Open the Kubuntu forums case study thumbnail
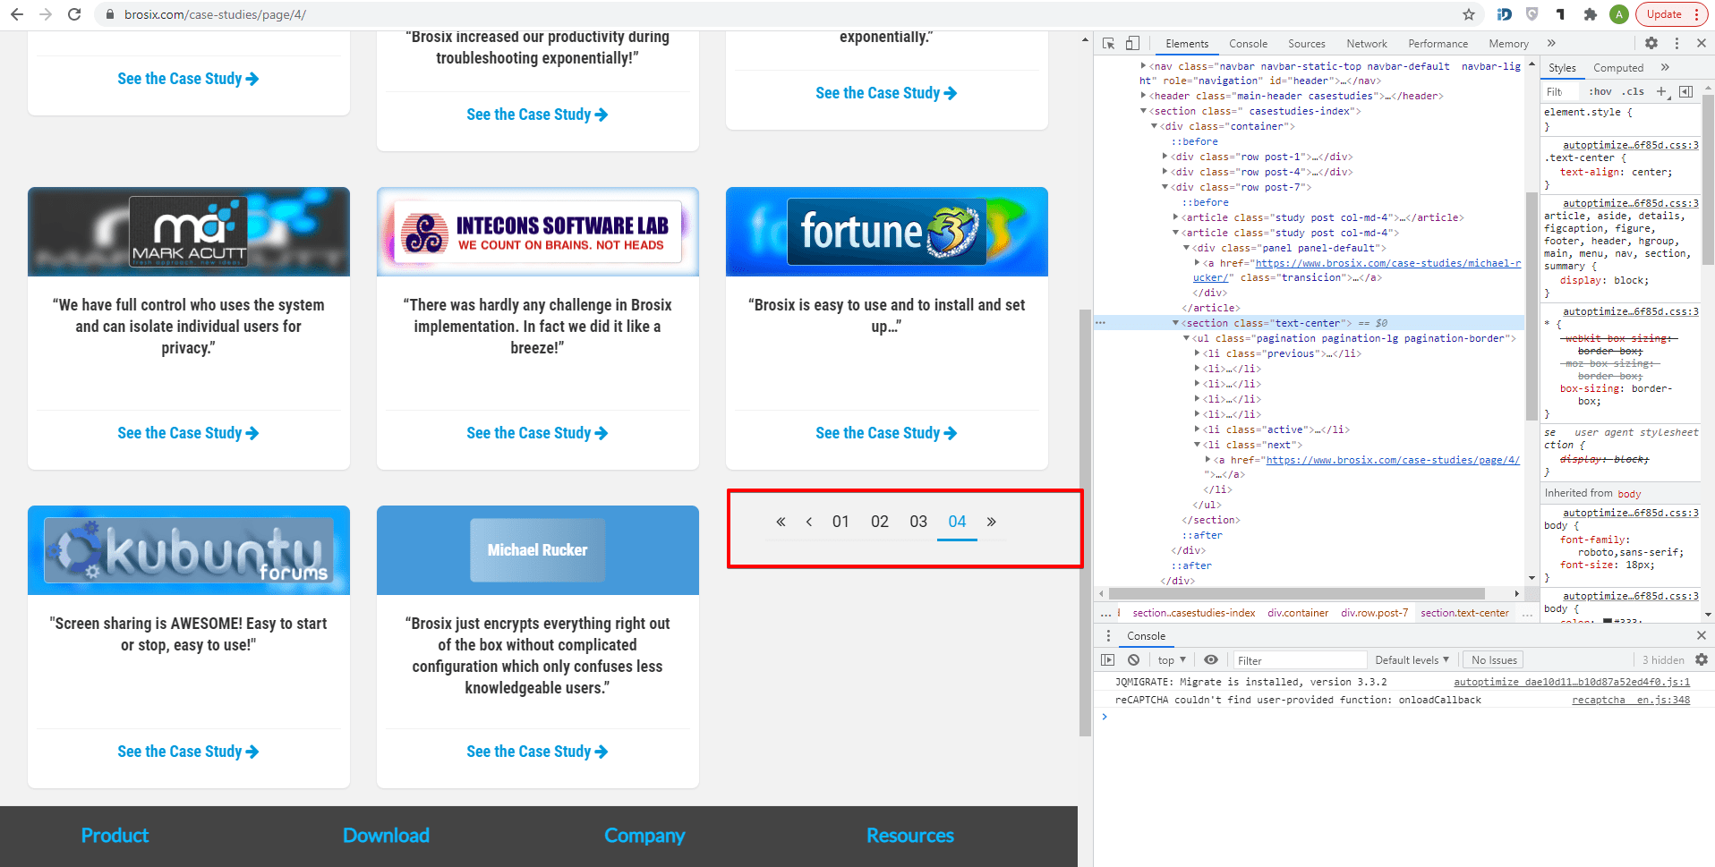 pos(188,549)
